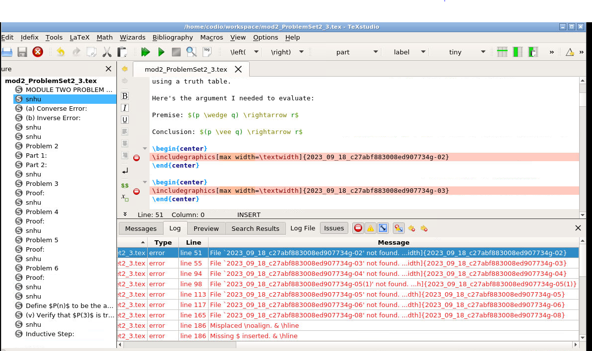The height and width of the screenshot is (351, 592).
Task: Switch to the Search Results tab
Action: click(255, 228)
